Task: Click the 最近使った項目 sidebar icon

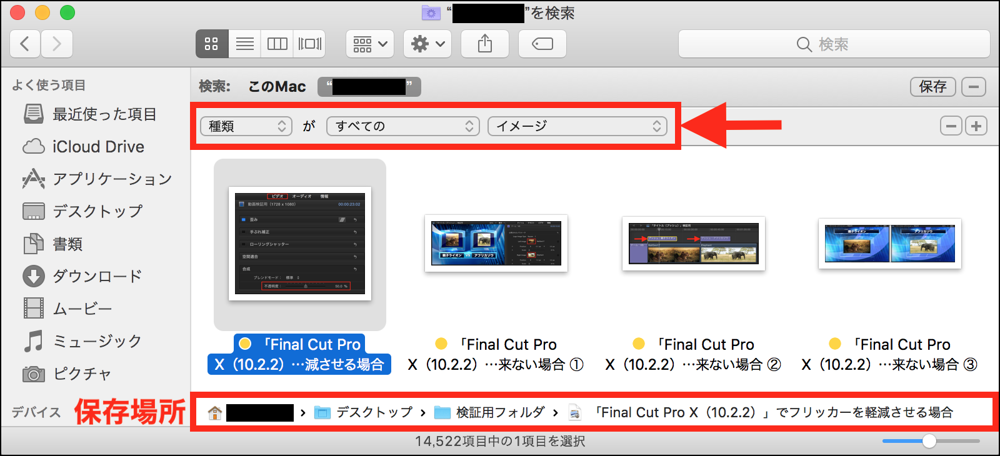Action: coord(34,114)
